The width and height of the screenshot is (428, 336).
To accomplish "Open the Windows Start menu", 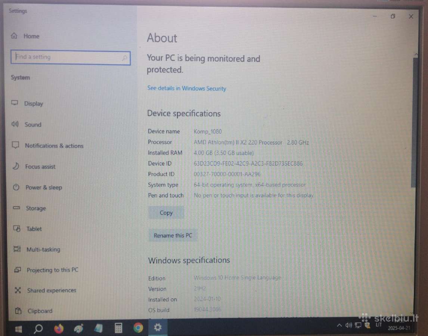I will (18, 329).
